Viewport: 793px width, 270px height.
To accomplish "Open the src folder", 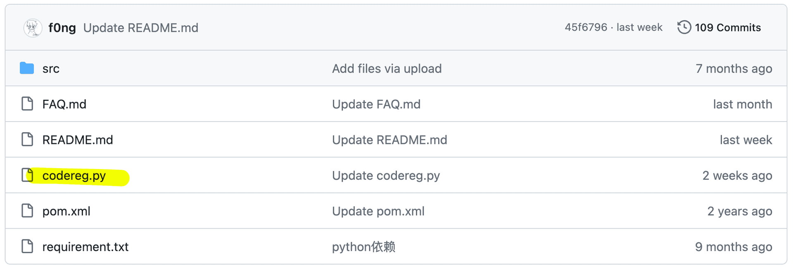I will pos(51,68).
